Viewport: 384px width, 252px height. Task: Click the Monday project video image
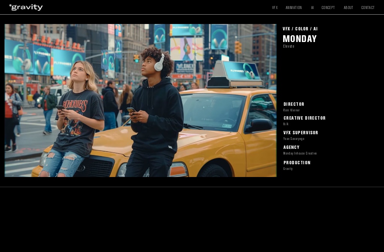click(x=141, y=100)
